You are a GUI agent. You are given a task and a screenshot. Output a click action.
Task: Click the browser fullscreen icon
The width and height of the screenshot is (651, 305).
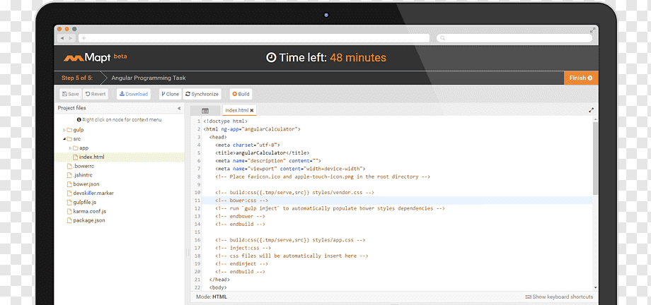tap(593, 30)
